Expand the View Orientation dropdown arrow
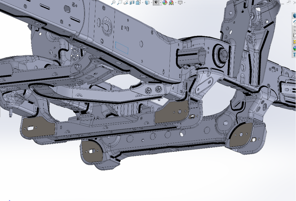This screenshot has height=201, width=296. coord(142,3)
